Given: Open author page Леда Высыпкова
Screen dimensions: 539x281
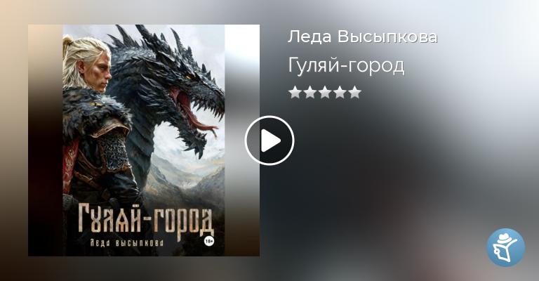Looking at the screenshot, I should (362, 37).
